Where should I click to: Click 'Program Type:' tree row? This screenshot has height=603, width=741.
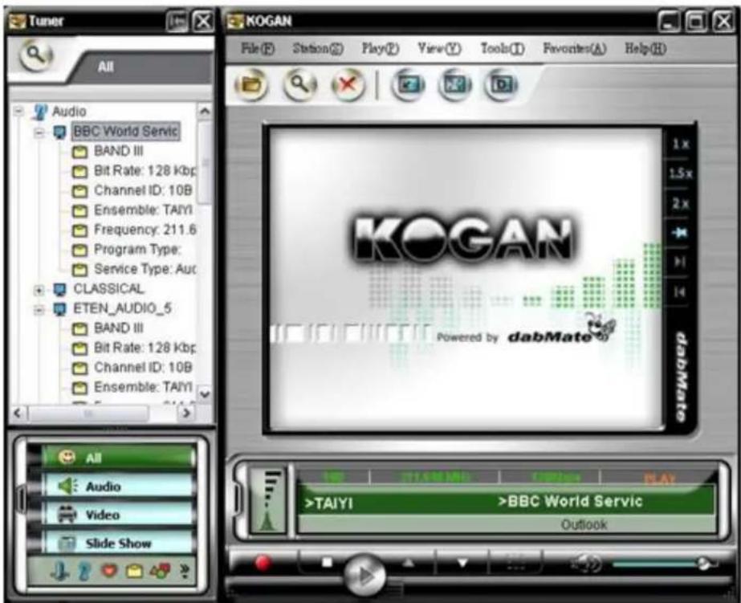(137, 250)
